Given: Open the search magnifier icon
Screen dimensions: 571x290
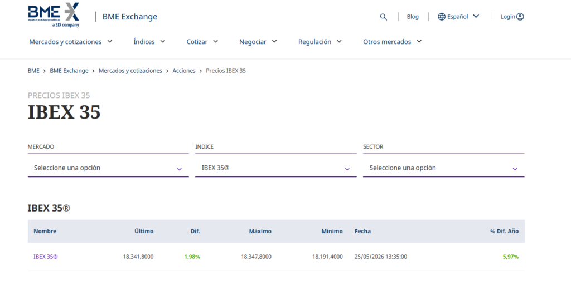Looking at the screenshot, I should [384, 17].
